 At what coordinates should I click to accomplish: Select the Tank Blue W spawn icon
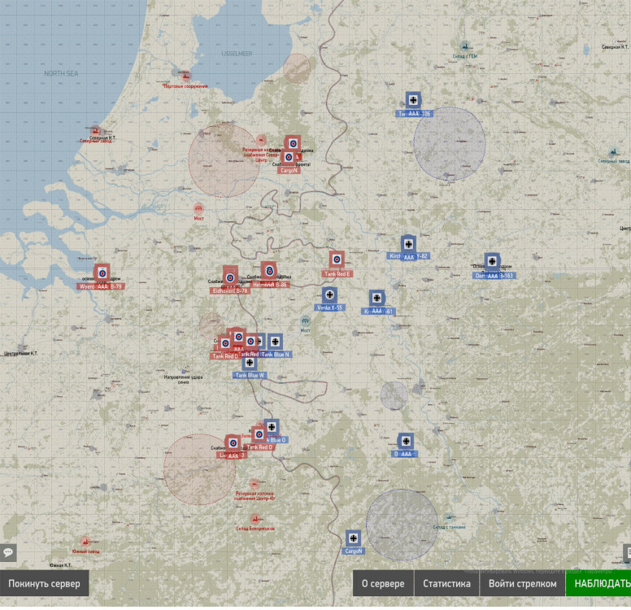(x=250, y=363)
